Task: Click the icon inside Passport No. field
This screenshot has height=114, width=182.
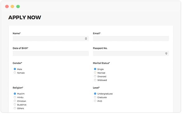Action: pyautogui.click(x=166, y=54)
